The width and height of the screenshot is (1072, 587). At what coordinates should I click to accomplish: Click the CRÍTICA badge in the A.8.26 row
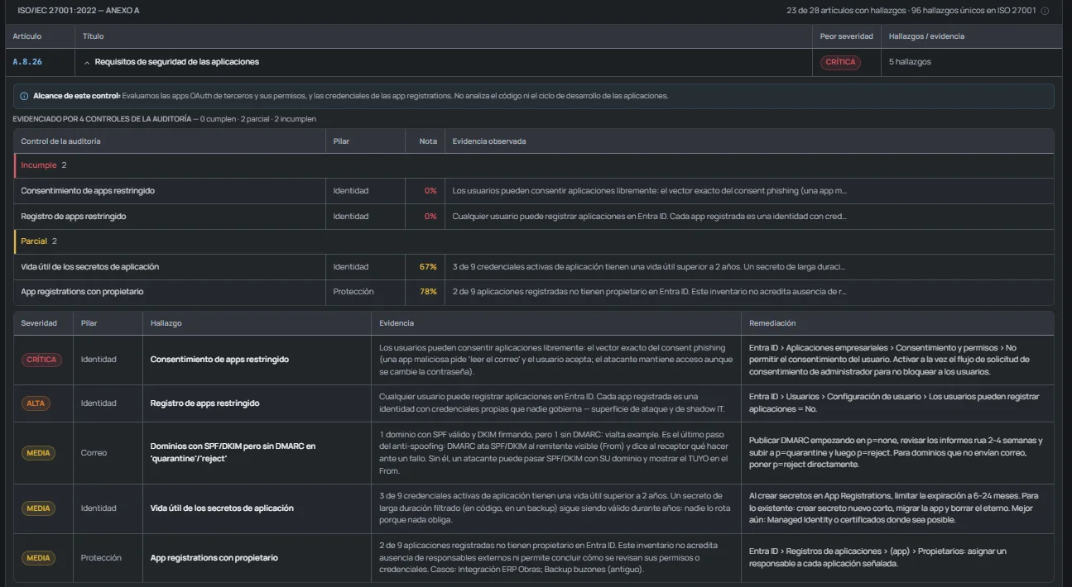[x=840, y=62]
